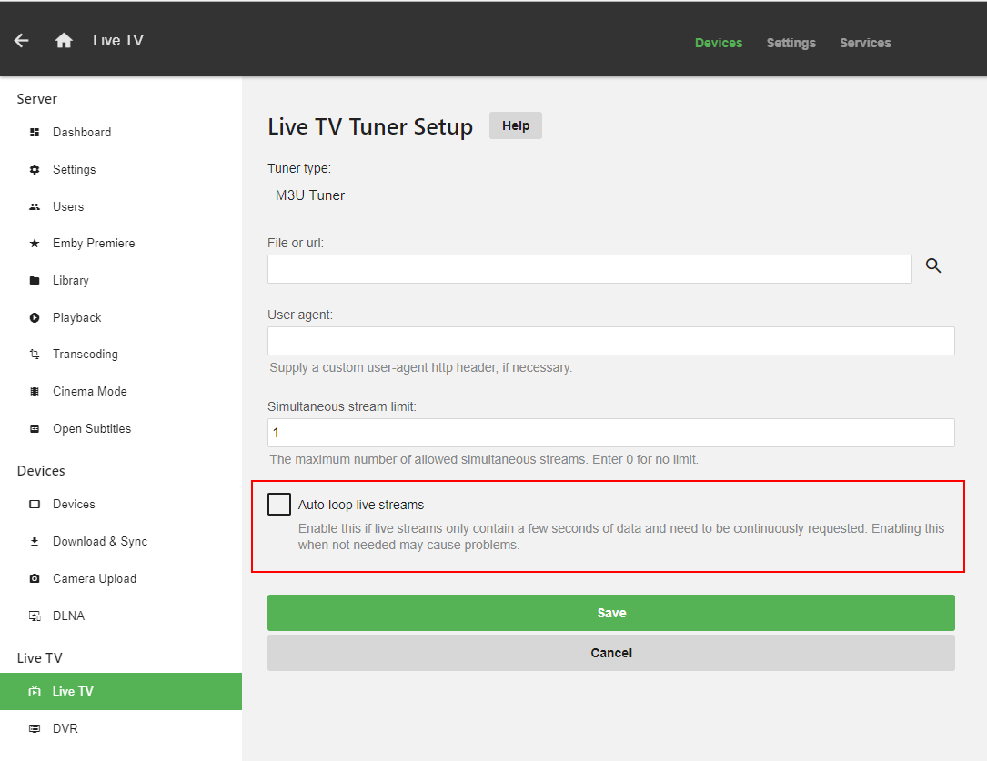Go back using the arrow icon
The image size is (987, 761).
pos(22,41)
